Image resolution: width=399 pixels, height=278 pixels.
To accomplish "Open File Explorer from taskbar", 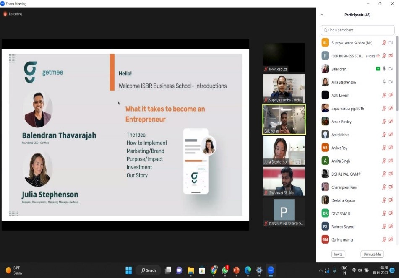I will point(190,270).
